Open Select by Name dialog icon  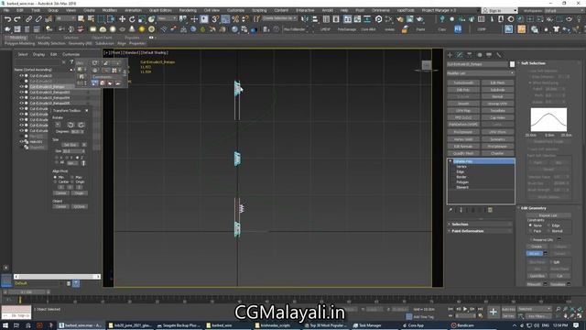(x=91, y=19)
